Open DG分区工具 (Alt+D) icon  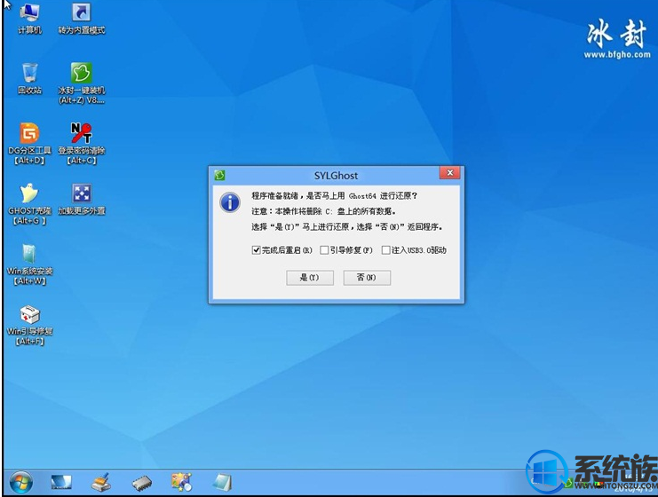[29, 144]
